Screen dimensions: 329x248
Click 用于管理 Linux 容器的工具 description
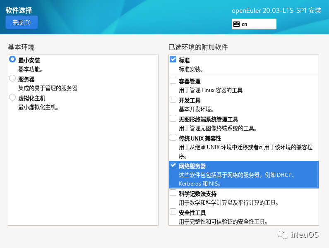coord(211,91)
